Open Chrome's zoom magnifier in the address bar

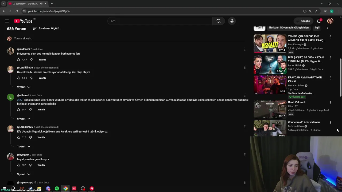[x=310, y=11]
